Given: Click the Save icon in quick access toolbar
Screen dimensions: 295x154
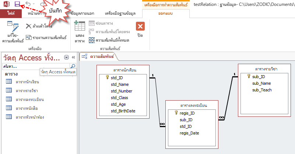Looking at the screenshot, I should [x=17, y=4].
